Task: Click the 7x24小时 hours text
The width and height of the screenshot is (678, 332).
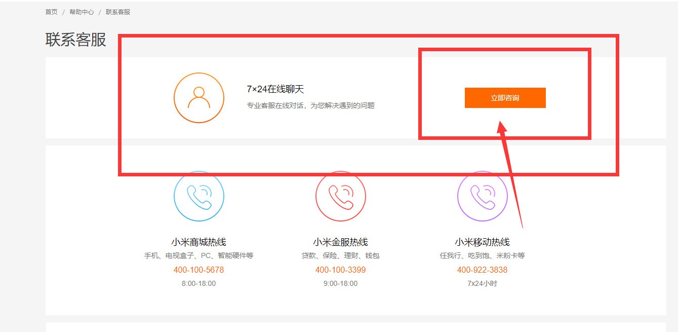Action: (482, 283)
